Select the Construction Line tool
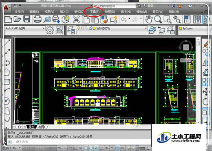212x151 pixels. [7, 53]
